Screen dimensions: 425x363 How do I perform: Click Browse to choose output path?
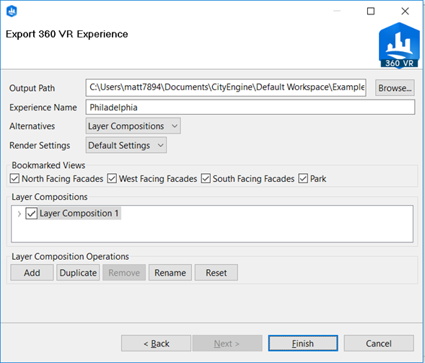coord(395,88)
